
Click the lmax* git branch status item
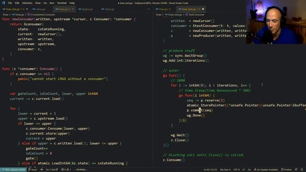click(x=33, y=170)
